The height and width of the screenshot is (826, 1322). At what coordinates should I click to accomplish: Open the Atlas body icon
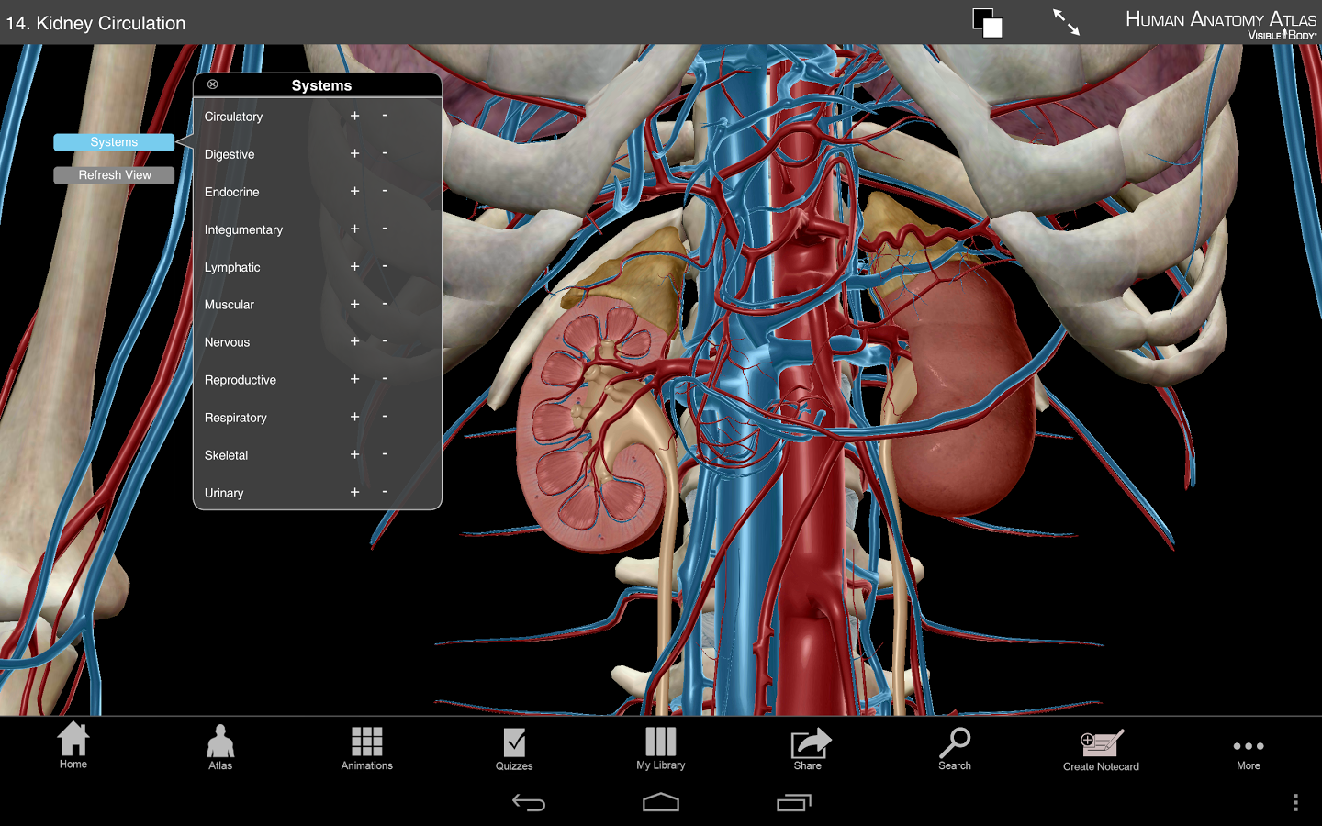tap(220, 745)
